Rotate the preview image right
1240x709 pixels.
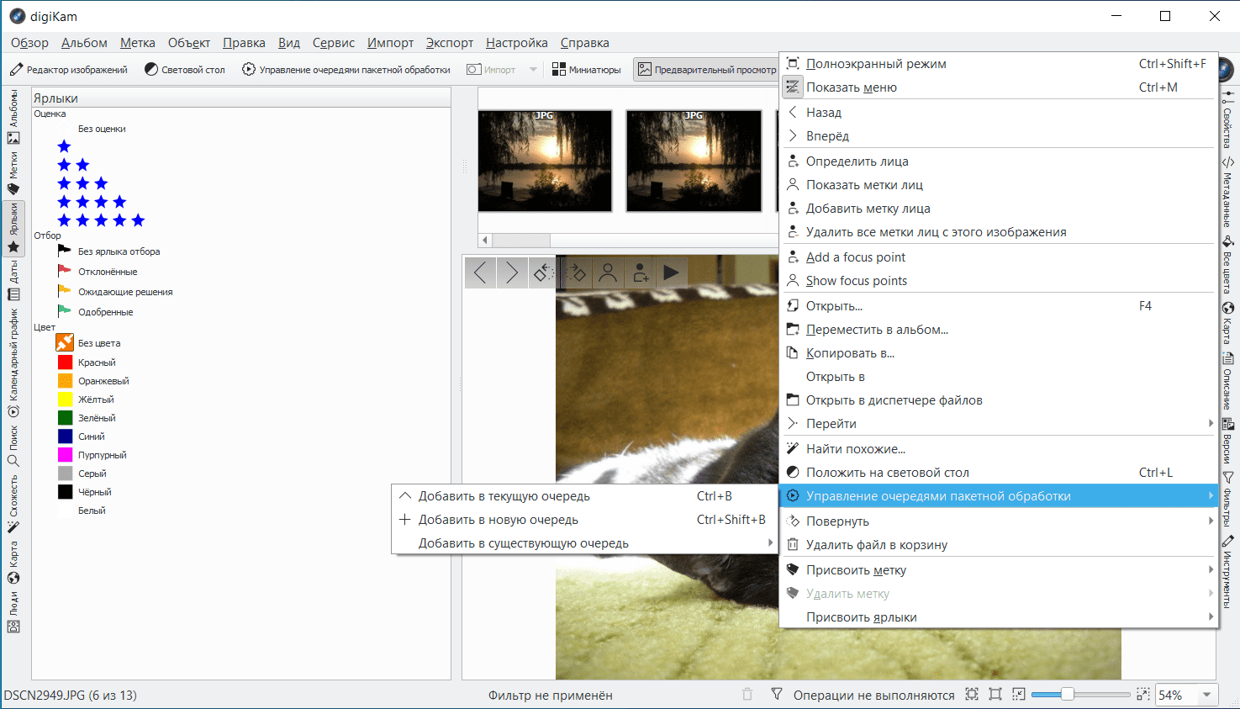click(575, 272)
